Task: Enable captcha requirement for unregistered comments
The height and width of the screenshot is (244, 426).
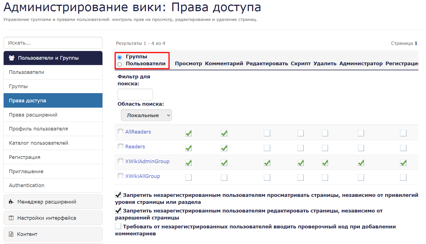Action: point(118,226)
